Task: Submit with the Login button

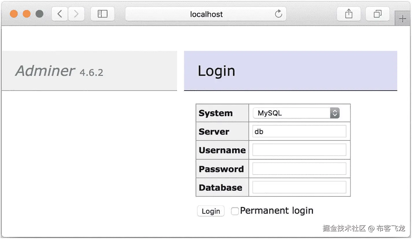Action: (x=211, y=211)
